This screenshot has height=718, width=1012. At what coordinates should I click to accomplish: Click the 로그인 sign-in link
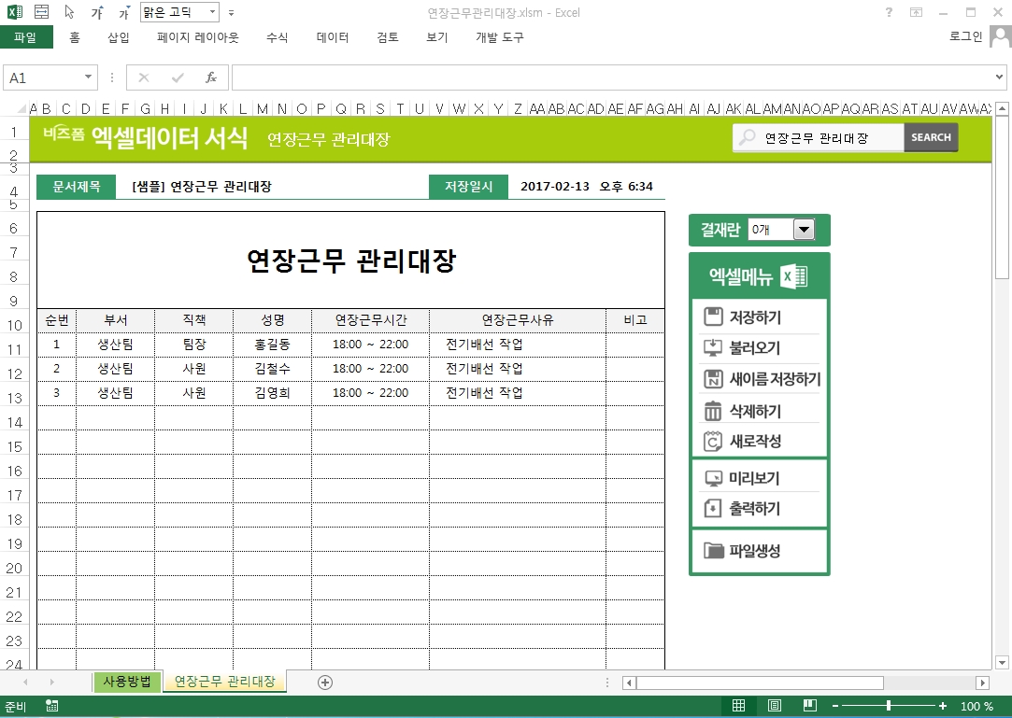coord(965,36)
